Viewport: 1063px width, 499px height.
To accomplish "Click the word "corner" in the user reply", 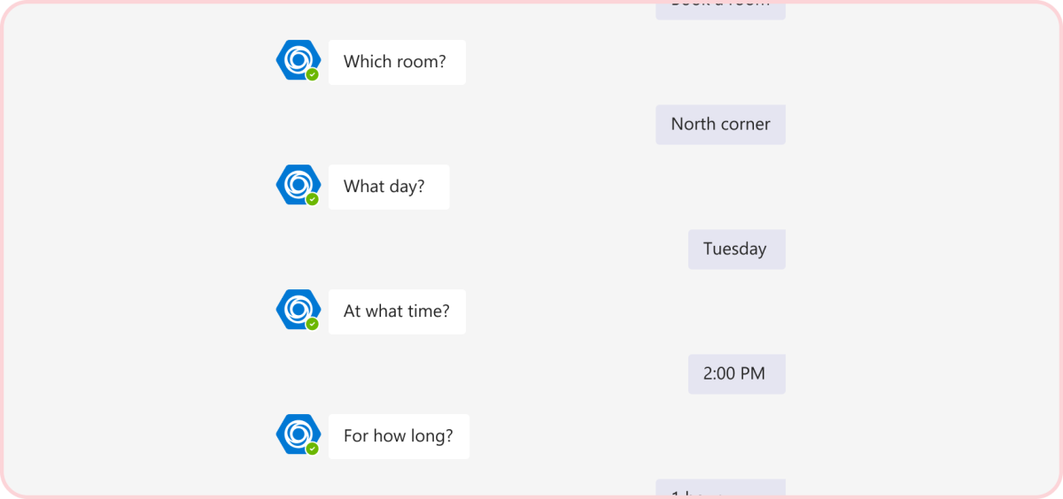I will [x=746, y=125].
